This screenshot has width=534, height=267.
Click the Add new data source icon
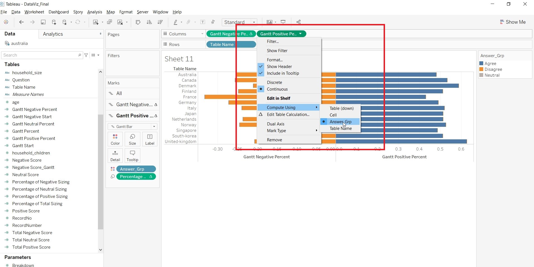(x=54, y=22)
